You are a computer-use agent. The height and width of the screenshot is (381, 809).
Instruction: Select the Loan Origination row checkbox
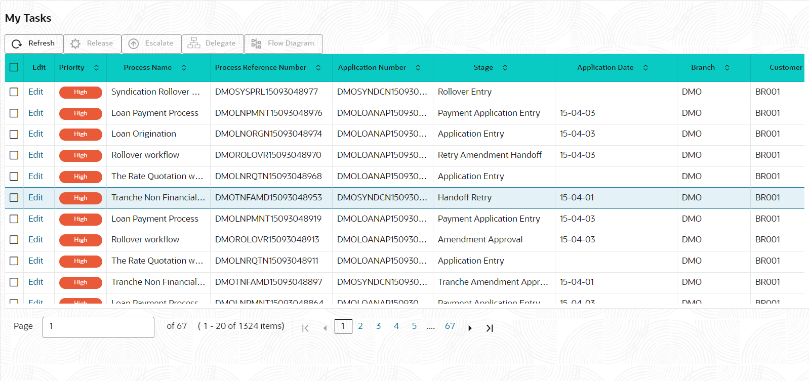coord(14,134)
